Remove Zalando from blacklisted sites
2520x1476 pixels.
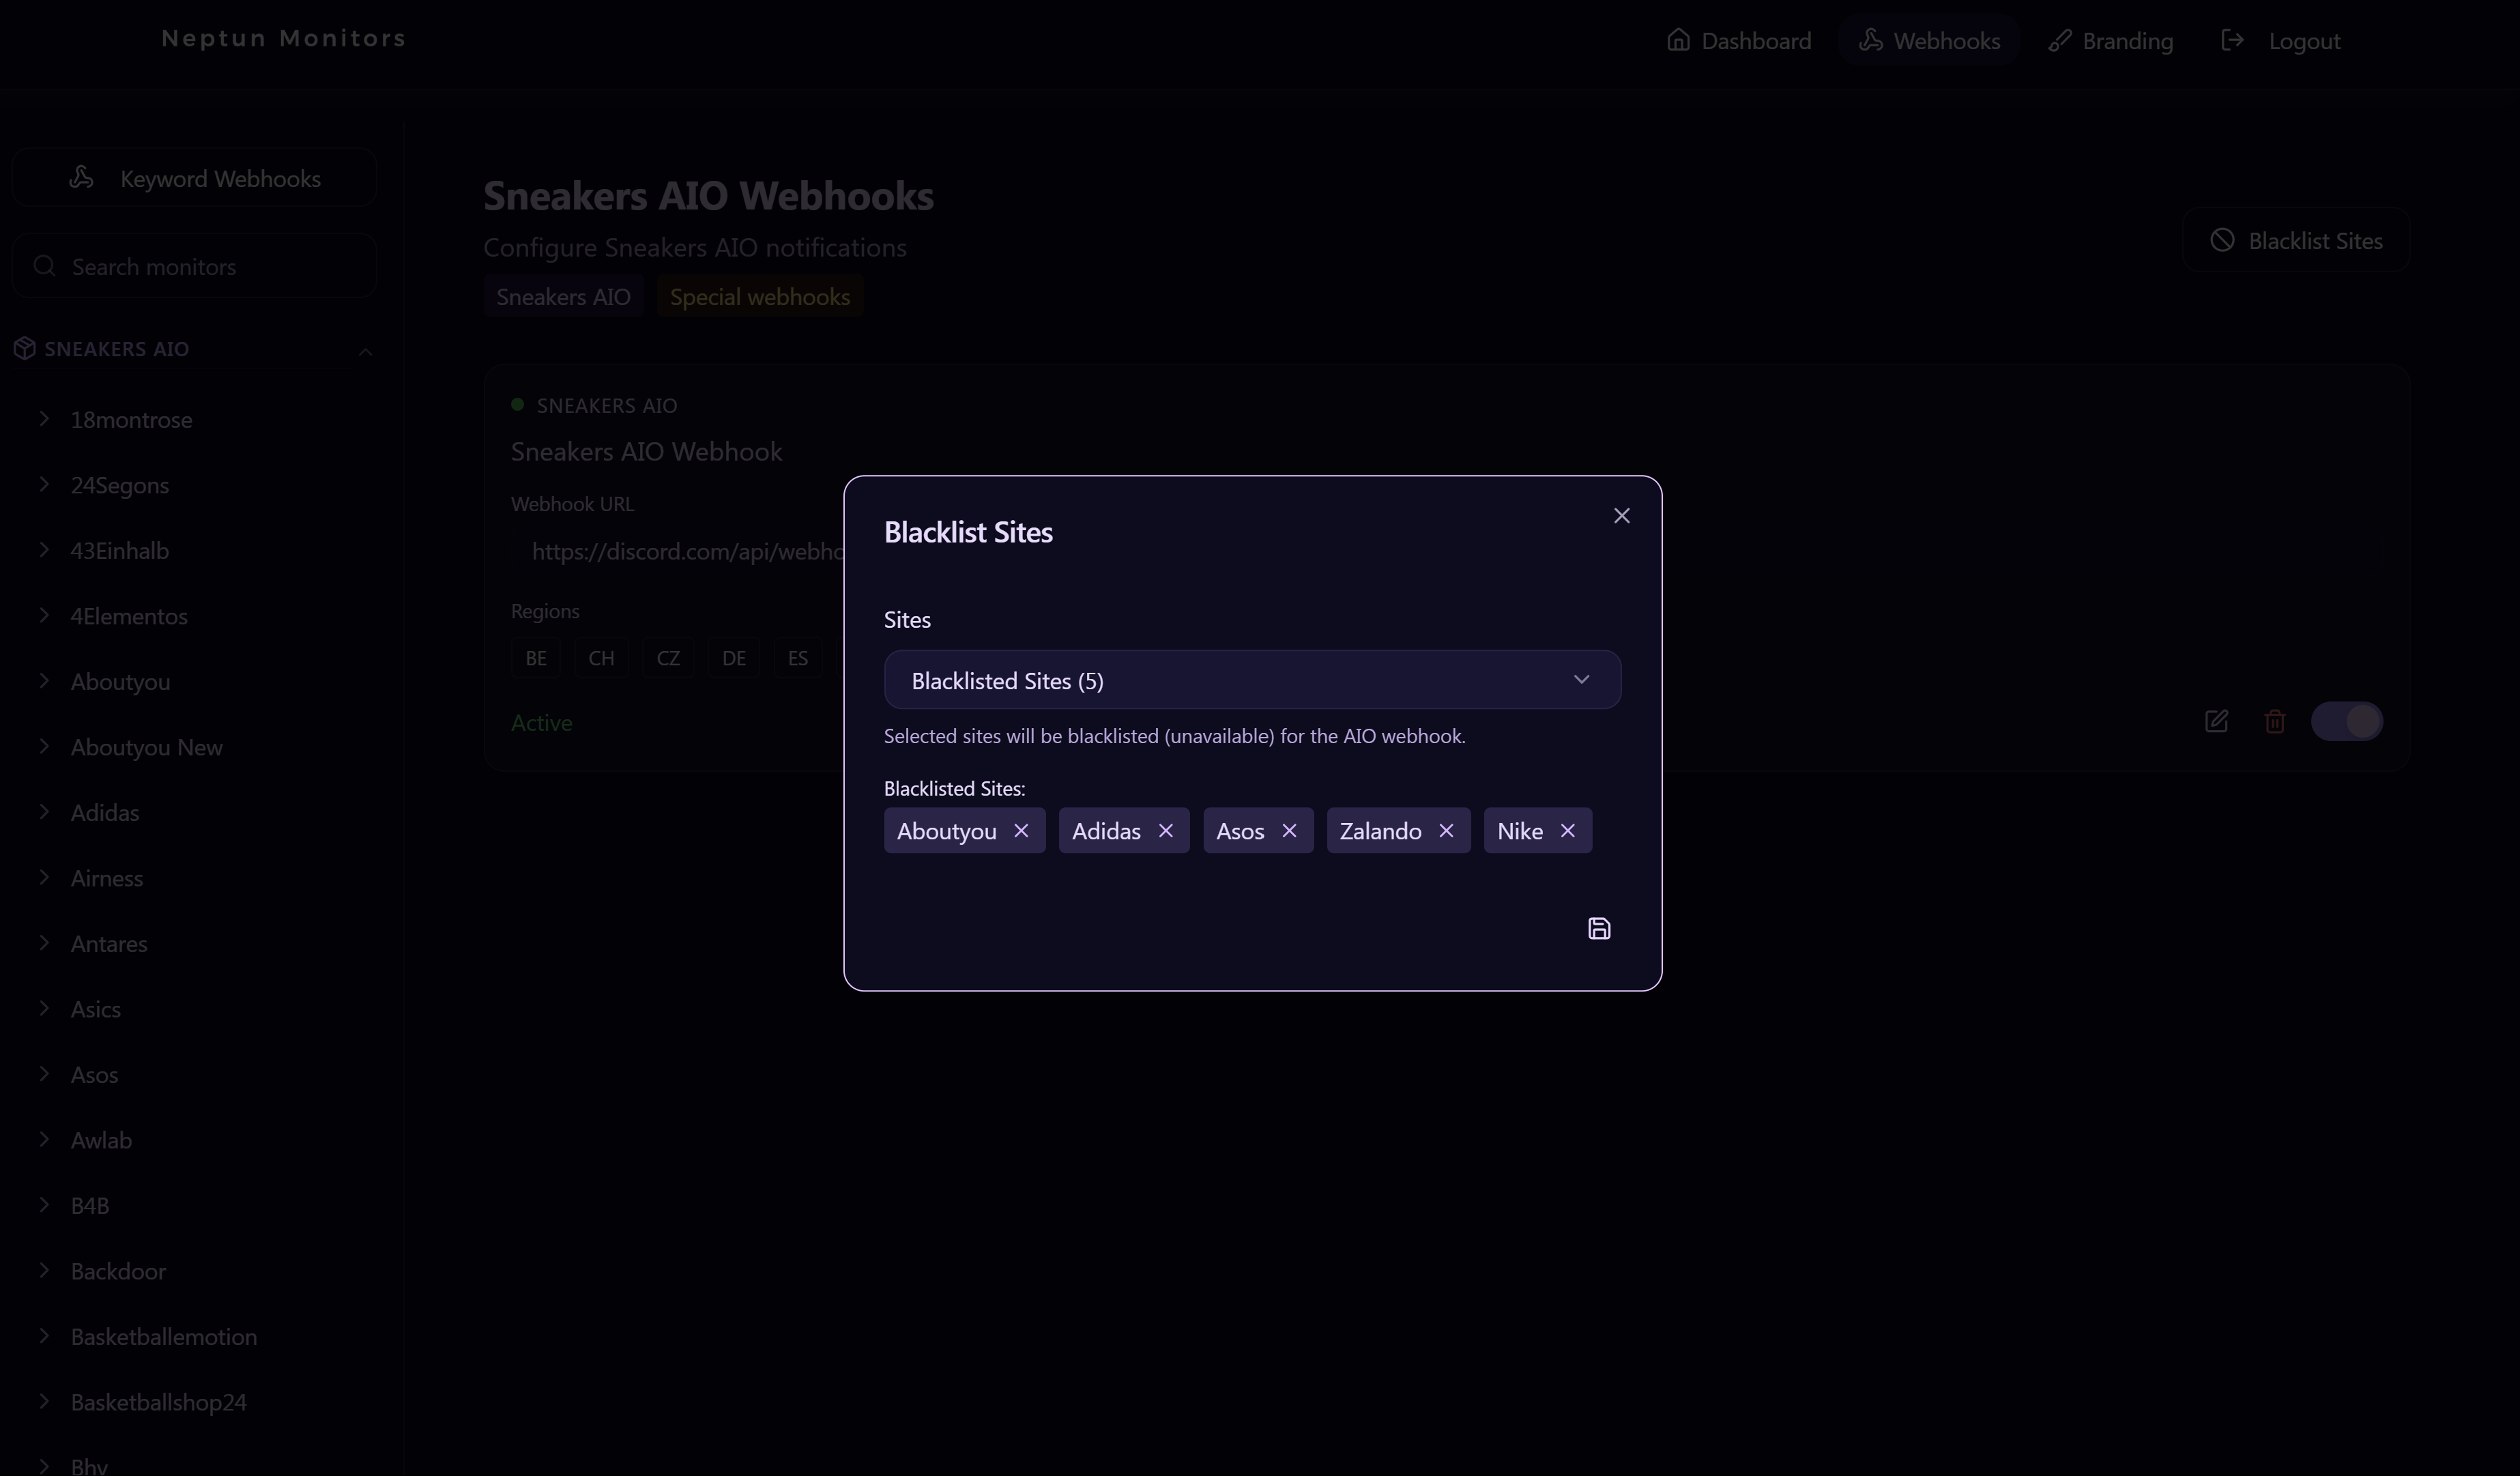(x=1445, y=831)
